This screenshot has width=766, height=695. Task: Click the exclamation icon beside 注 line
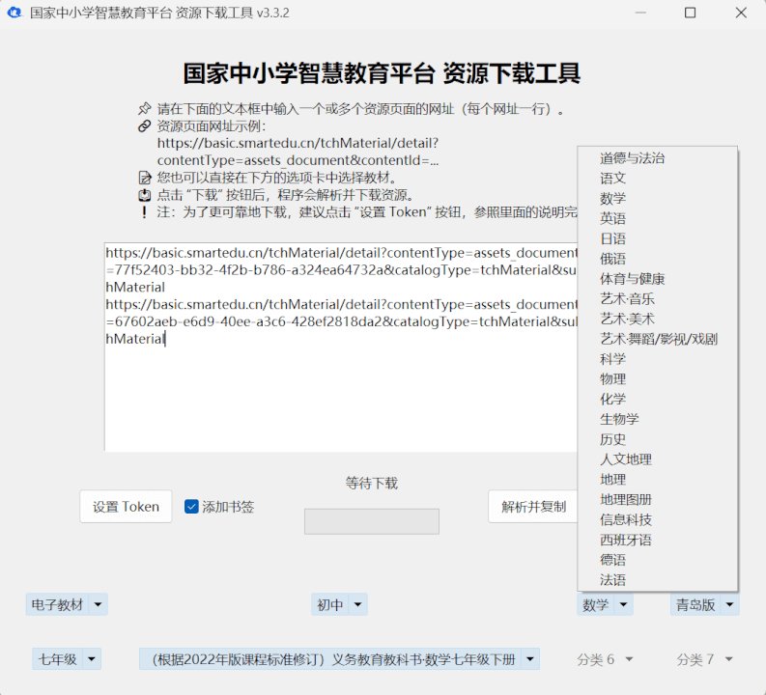[x=144, y=212]
